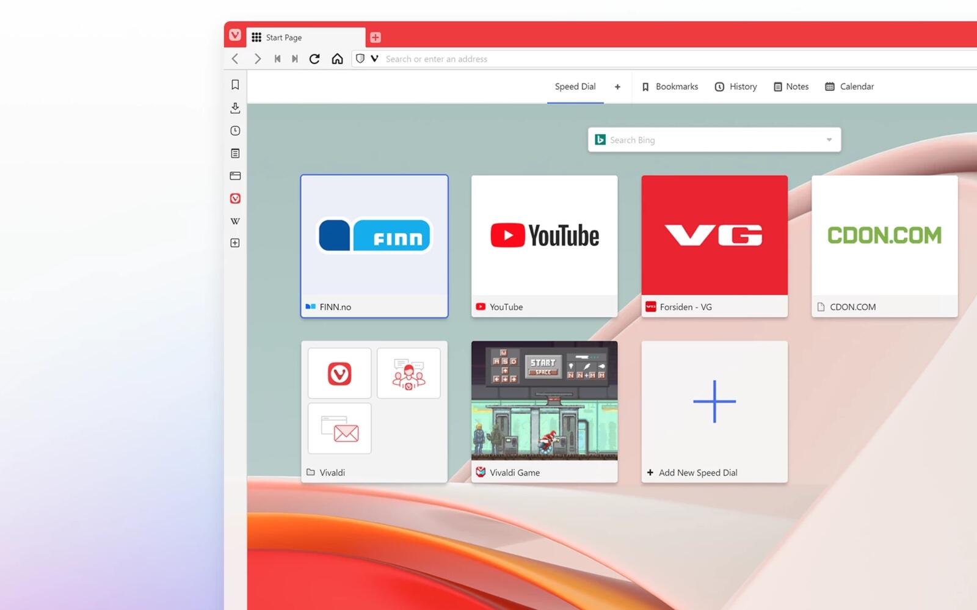Click the Bing logo in search box

[x=600, y=140]
